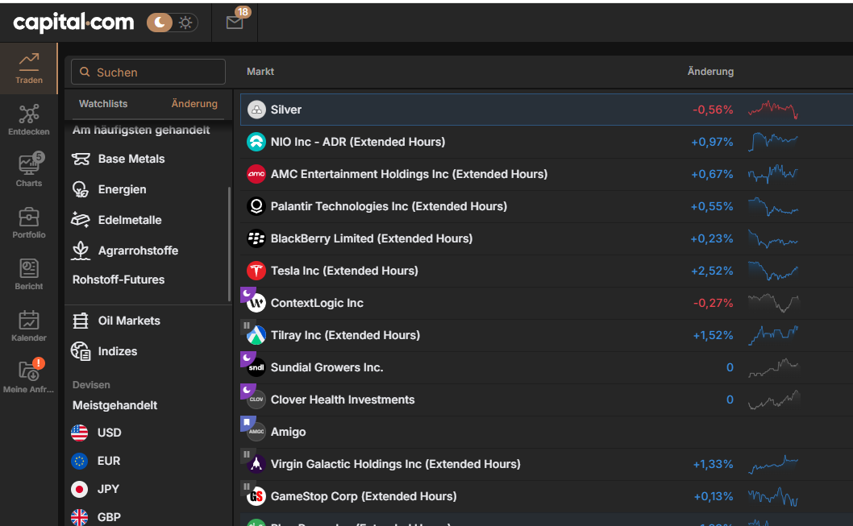Click the Energien icon
This screenshot has height=526, width=853.
[x=81, y=189]
